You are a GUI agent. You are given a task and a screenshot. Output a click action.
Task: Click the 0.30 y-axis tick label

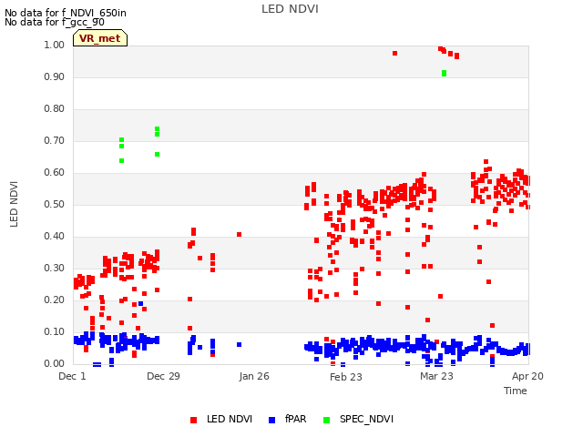[x=54, y=269]
